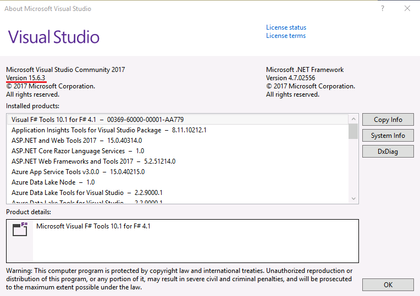Click the License status link
420x296 pixels.
coord(286,27)
